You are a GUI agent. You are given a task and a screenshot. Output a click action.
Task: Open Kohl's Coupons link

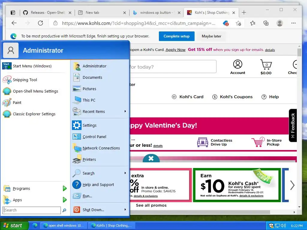click(x=232, y=97)
